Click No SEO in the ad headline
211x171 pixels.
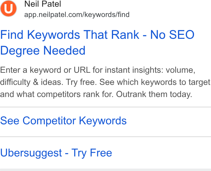point(172,35)
